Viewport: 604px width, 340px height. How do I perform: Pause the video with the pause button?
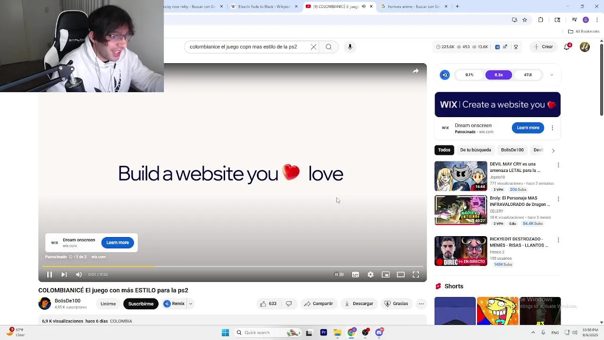(x=49, y=274)
